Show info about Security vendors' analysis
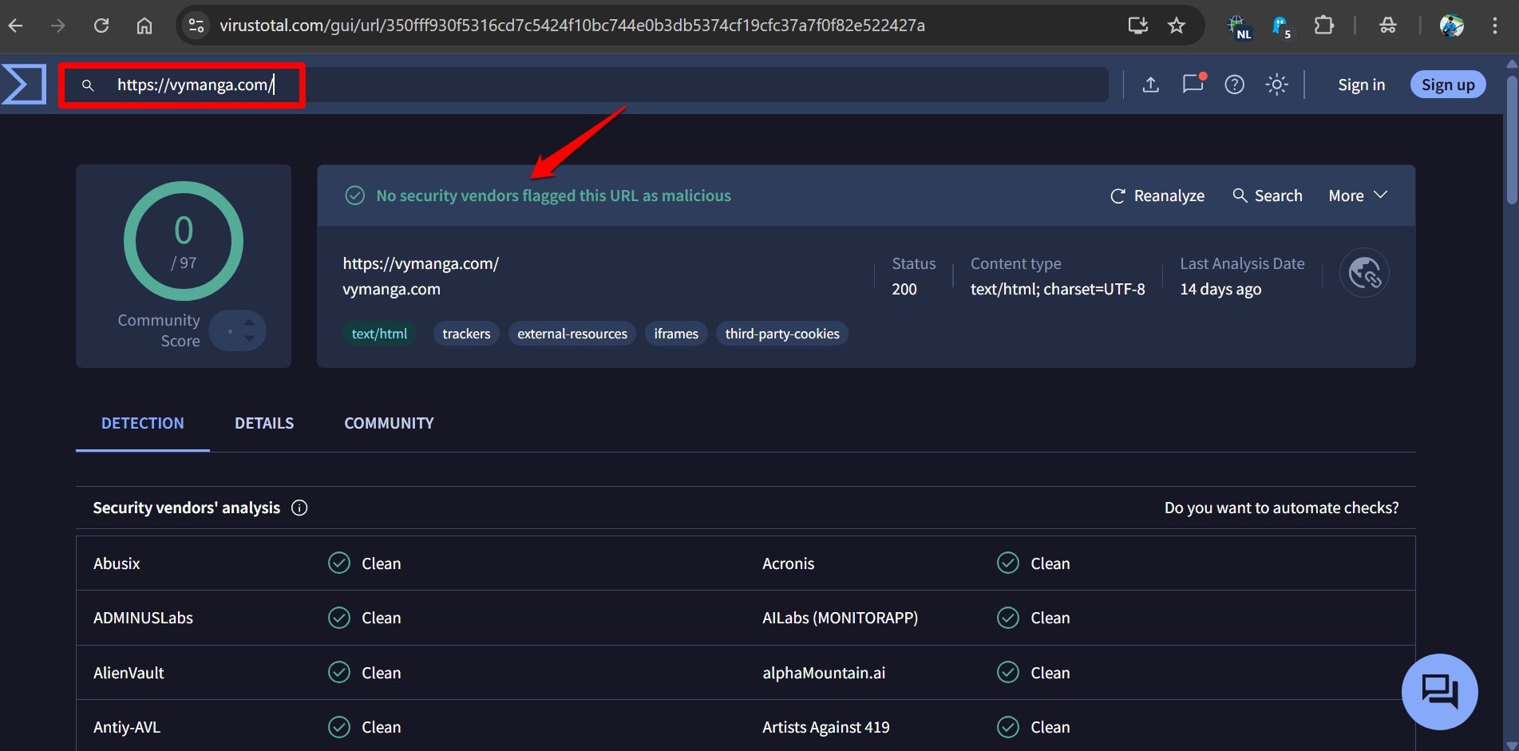The image size is (1519, 751). tap(299, 508)
